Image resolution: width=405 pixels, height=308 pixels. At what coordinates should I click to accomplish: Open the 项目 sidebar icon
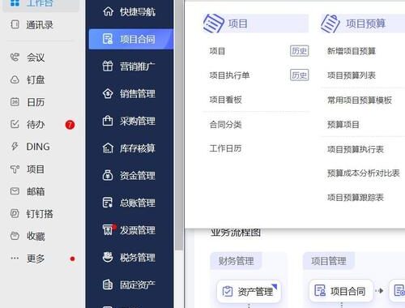[x=15, y=169]
